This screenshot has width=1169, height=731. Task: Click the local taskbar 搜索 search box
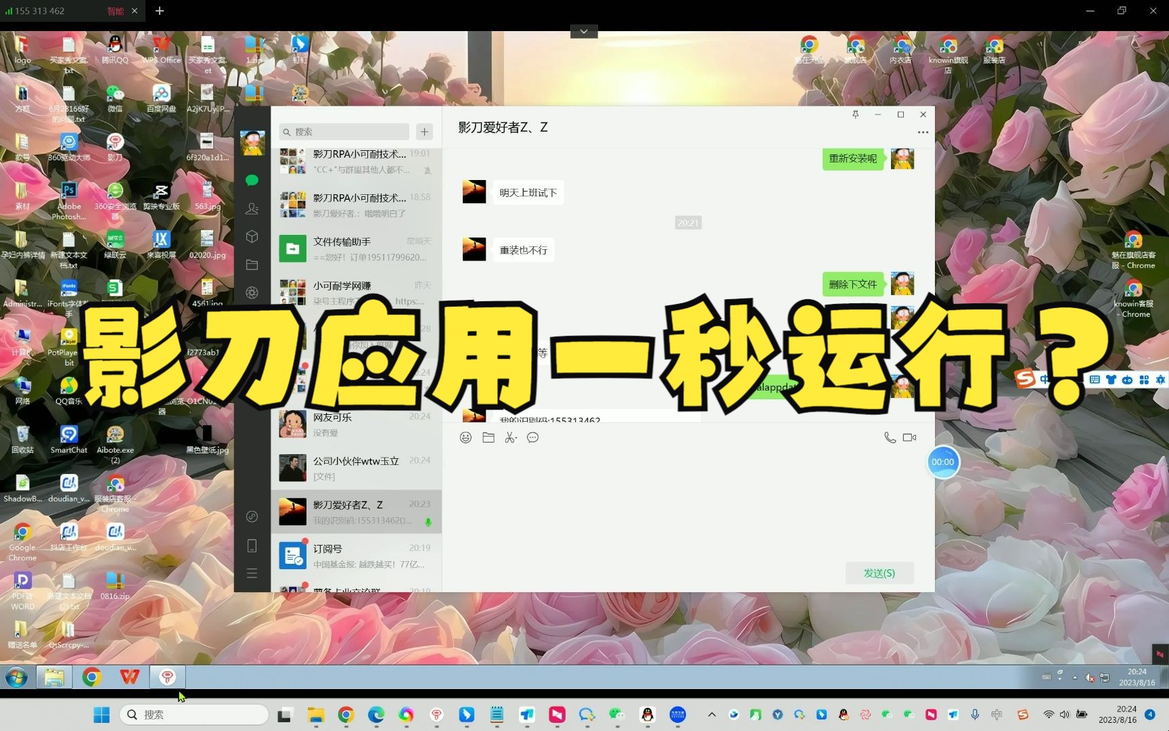[x=193, y=714]
